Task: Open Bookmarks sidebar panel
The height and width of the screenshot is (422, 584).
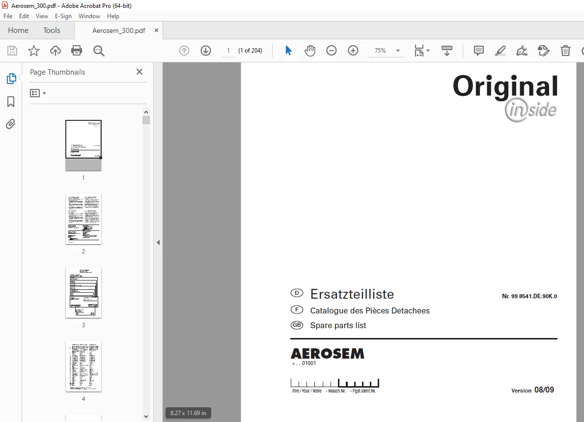Action: tap(11, 102)
